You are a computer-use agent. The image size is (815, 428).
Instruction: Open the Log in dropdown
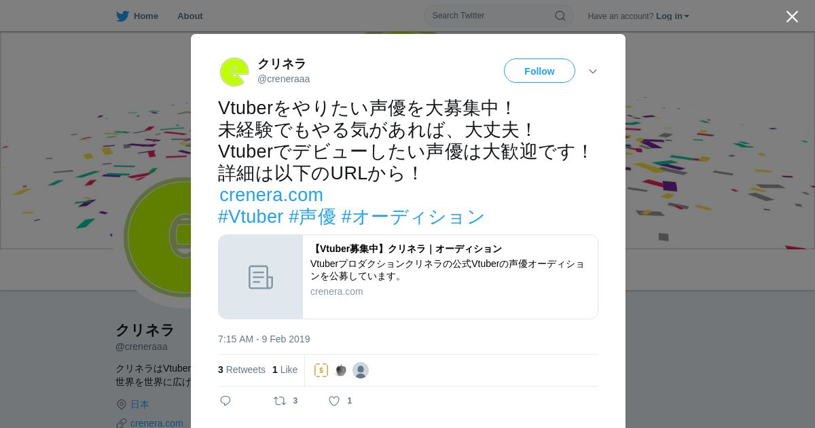[672, 16]
